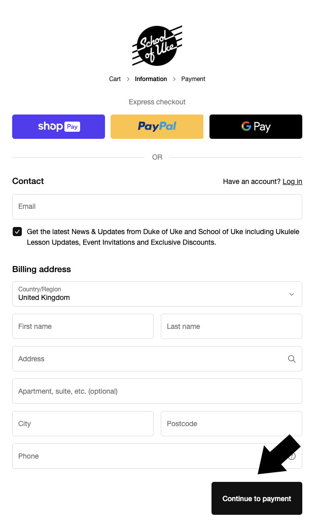317x530 pixels.
Task: Select Google Pay express checkout
Action: [x=256, y=127]
